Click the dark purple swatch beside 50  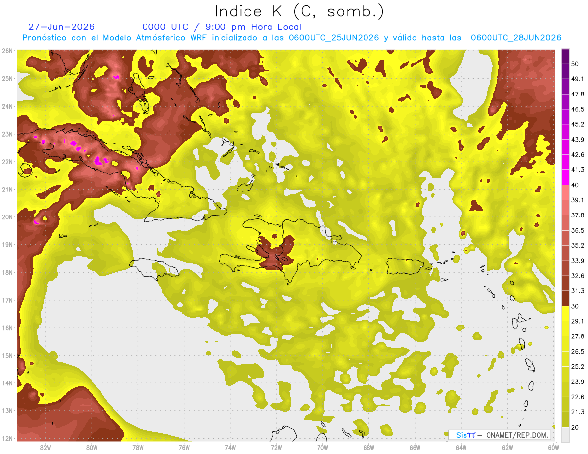[x=565, y=56]
